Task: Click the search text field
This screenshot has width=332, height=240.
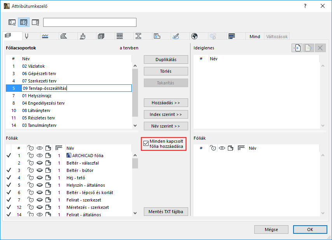Action: 90,22
